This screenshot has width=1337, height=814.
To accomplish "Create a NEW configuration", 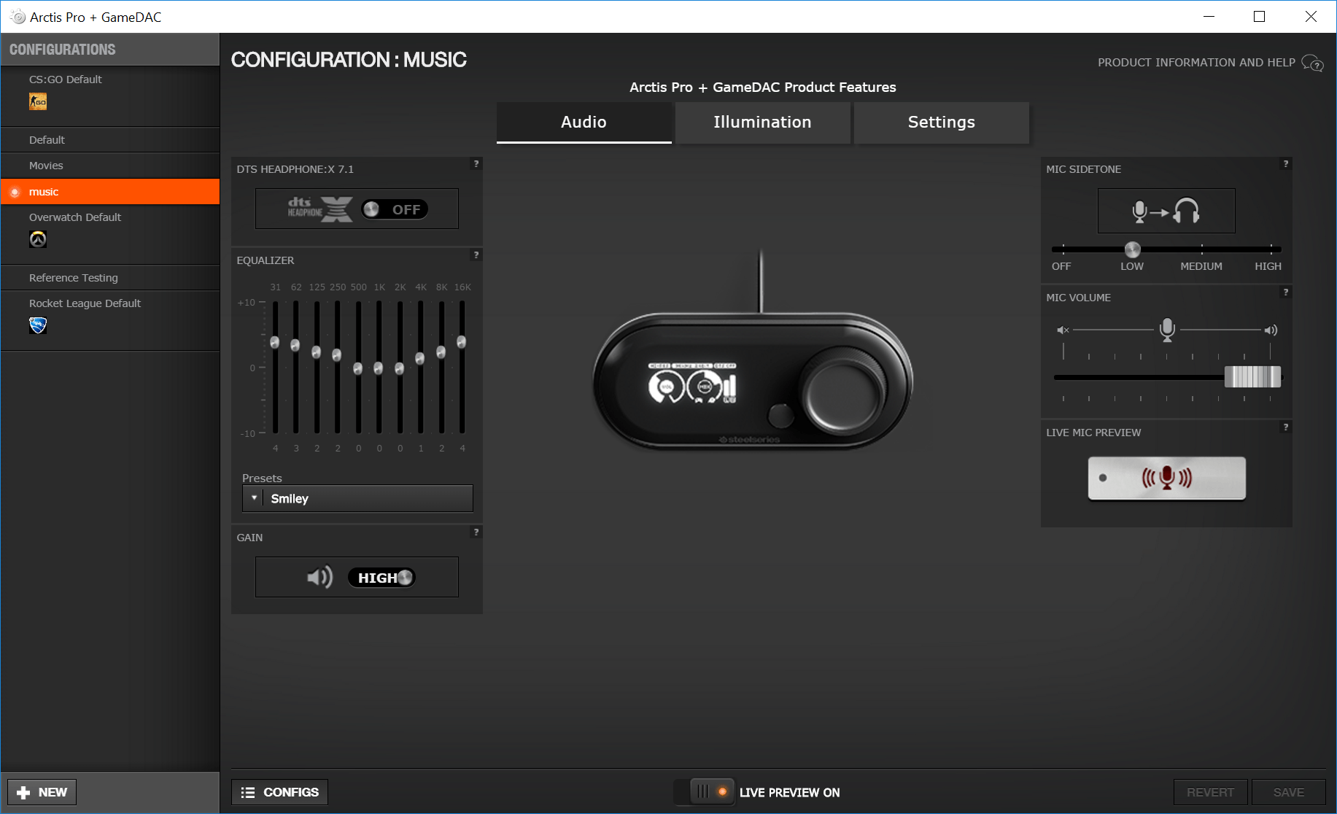I will 42,792.
